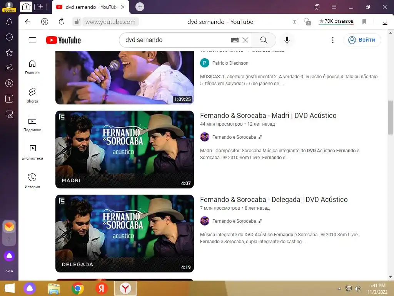Reload the page with refresh icon
The height and width of the screenshot is (296, 394).
click(x=62, y=22)
